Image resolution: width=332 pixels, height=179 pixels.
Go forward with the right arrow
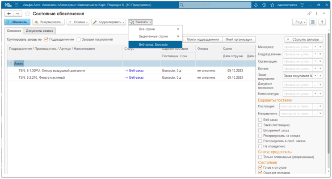(17, 13)
